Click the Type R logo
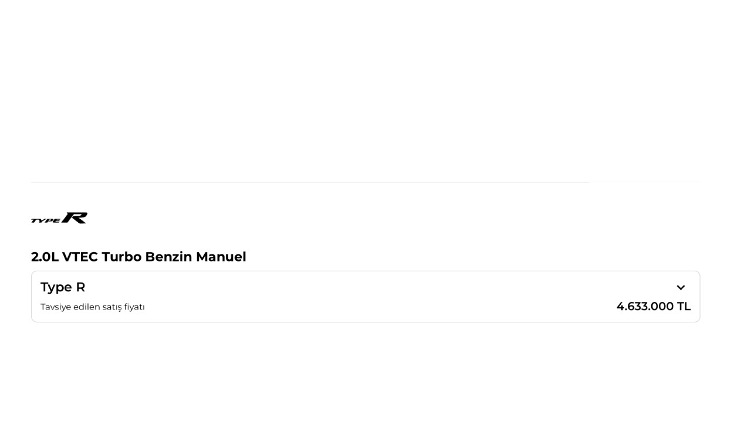The image size is (751, 422). [59, 218]
